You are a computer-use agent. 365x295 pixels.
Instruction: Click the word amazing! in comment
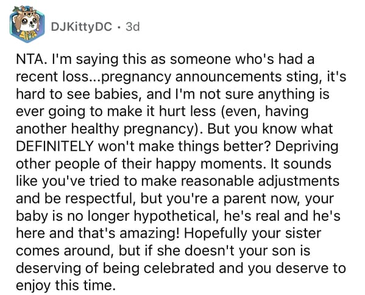click(x=150, y=235)
